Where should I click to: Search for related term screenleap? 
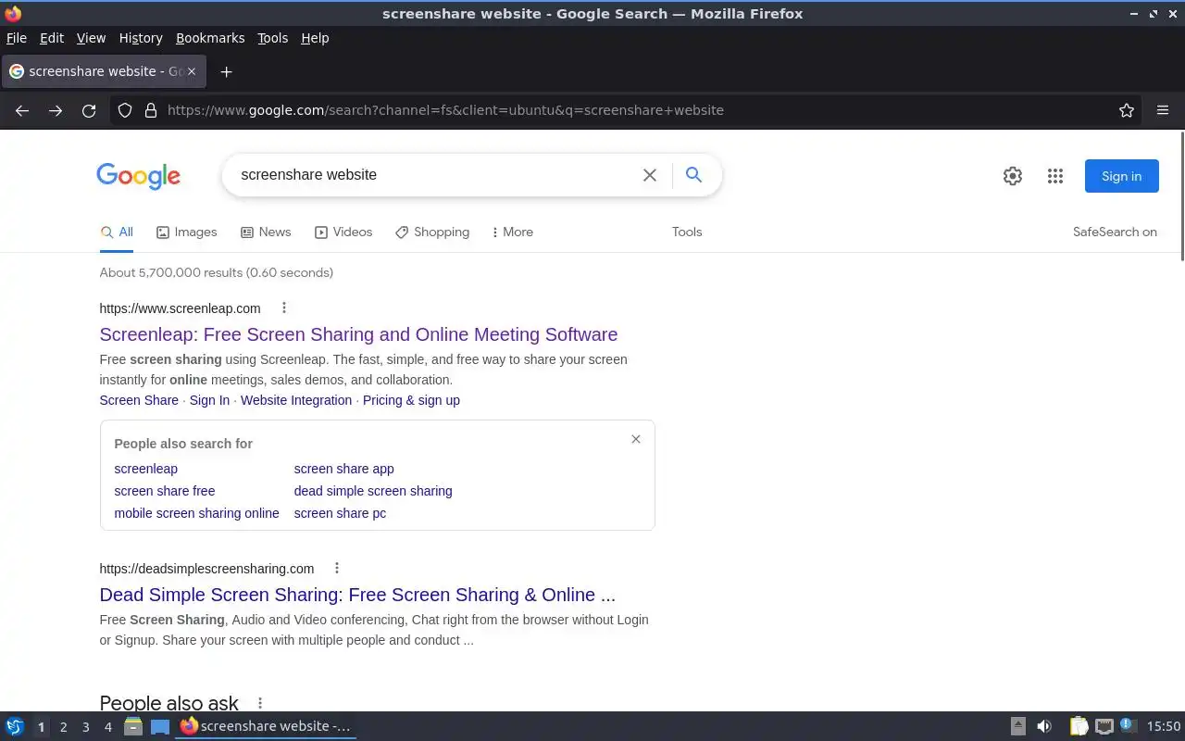[145, 469]
